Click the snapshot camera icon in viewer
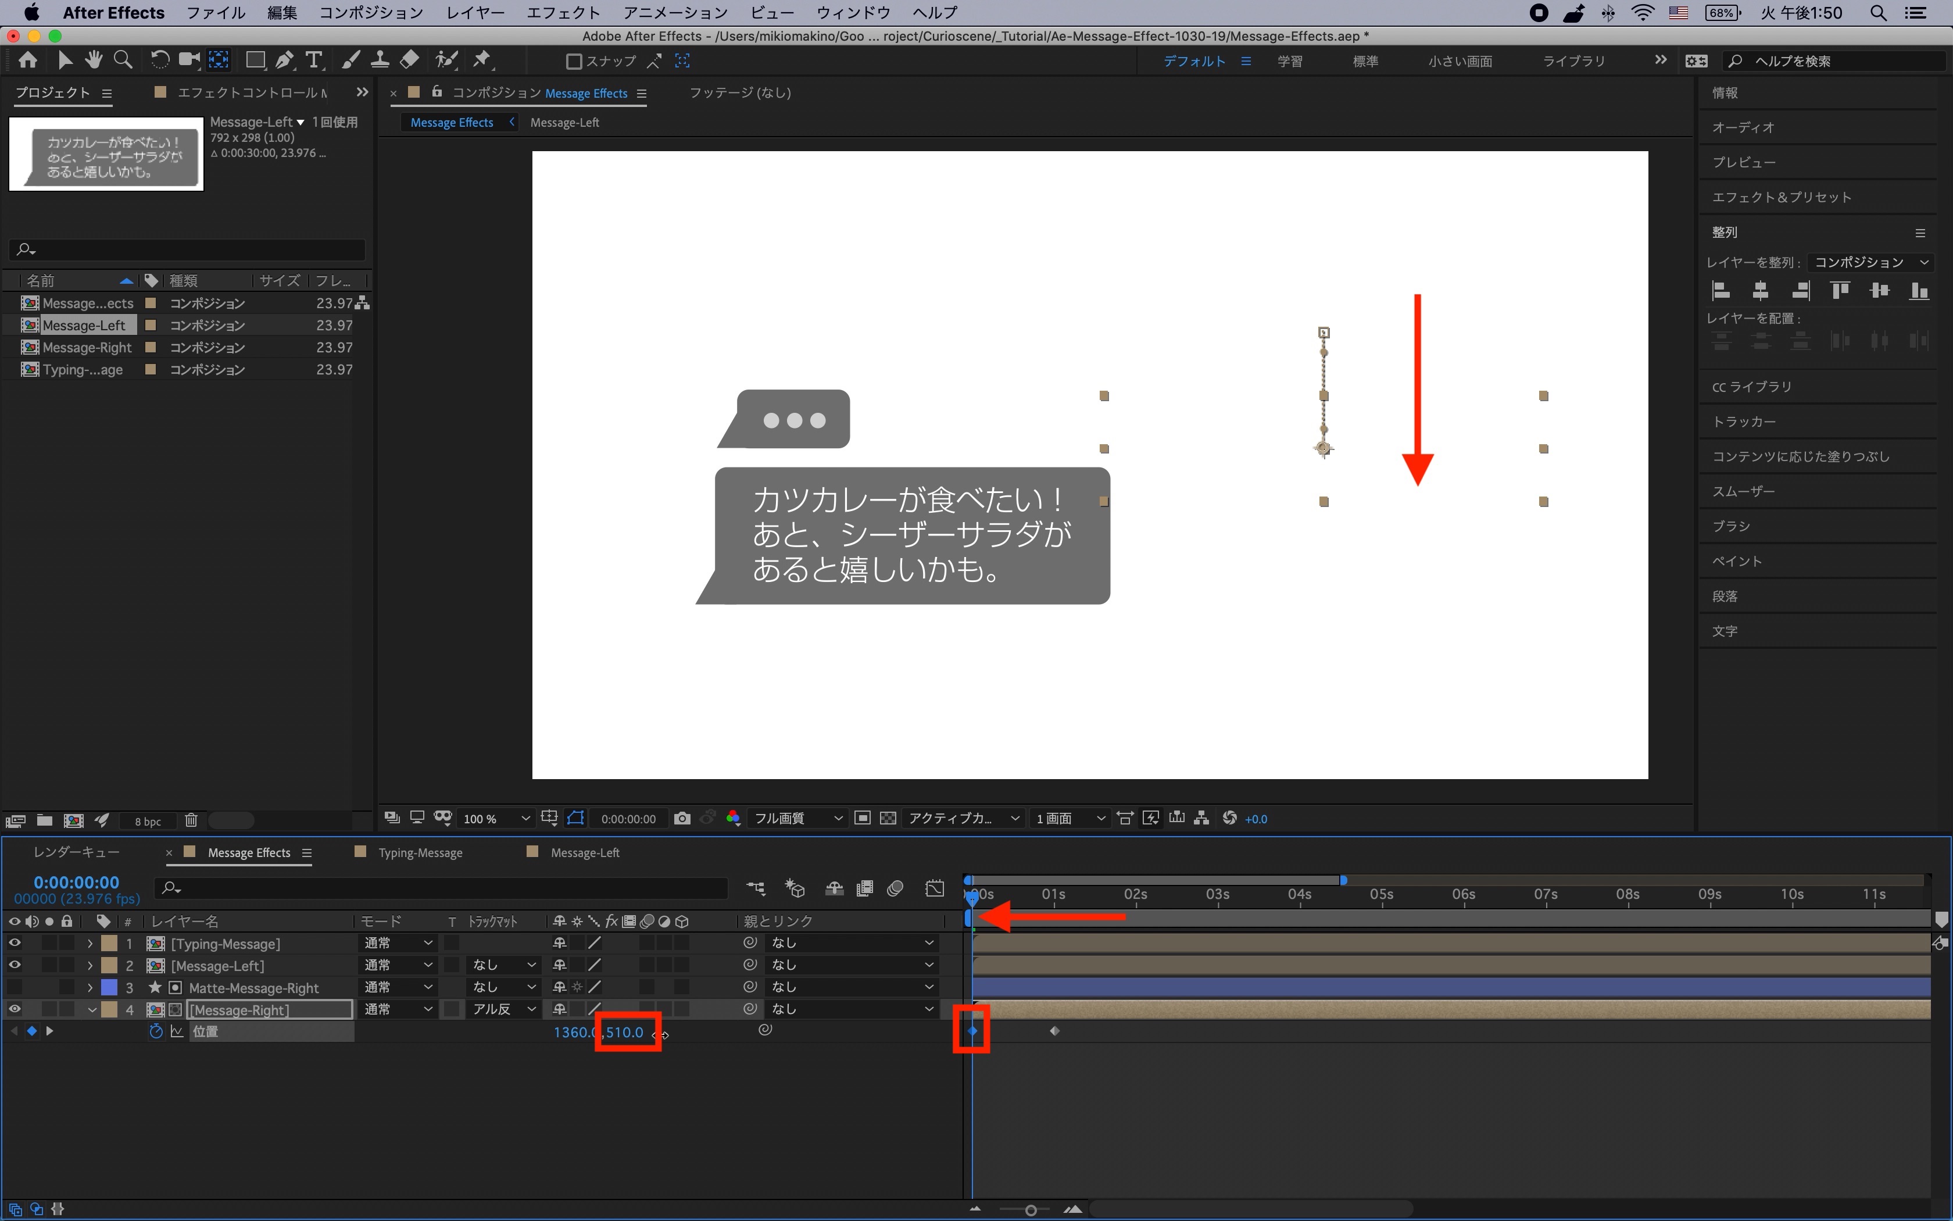This screenshot has height=1221, width=1953. point(682,818)
